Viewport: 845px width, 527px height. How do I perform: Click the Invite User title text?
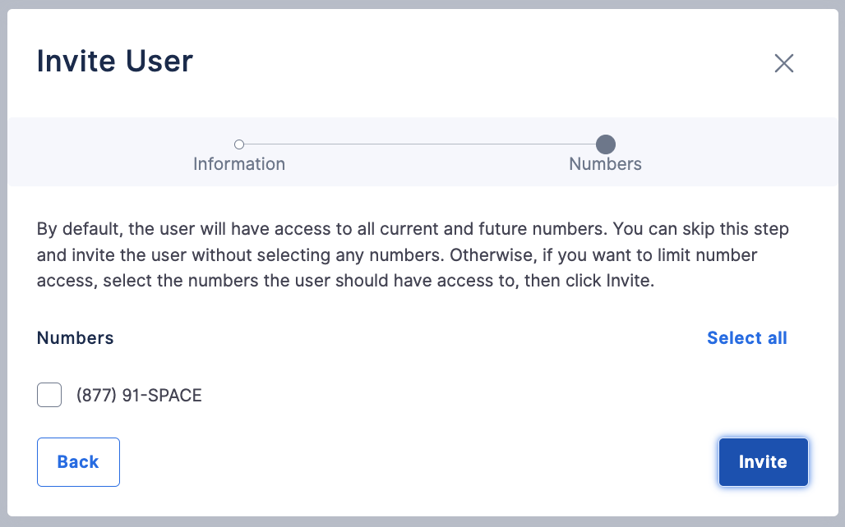click(115, 61)
